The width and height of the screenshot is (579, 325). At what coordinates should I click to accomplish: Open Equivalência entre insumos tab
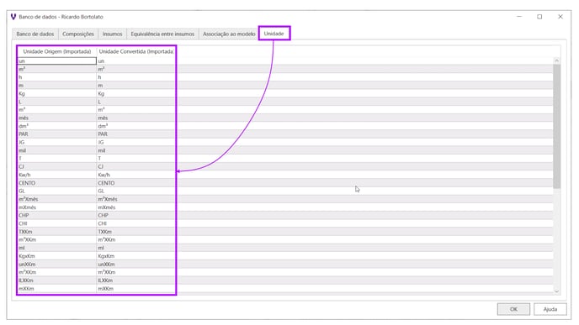pos(162,34)
